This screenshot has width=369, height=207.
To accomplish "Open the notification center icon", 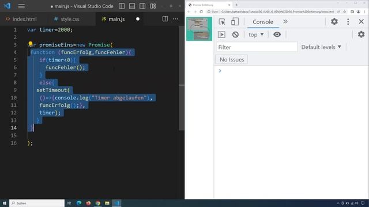I will (x=363, y=203).
